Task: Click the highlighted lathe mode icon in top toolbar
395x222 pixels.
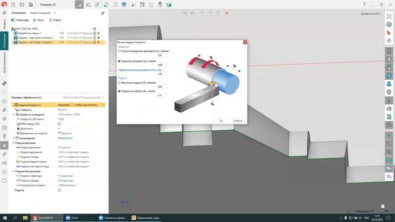Action: coord(79,4)
